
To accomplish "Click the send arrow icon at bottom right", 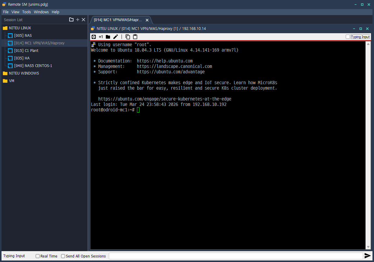I will pos(368,256).
